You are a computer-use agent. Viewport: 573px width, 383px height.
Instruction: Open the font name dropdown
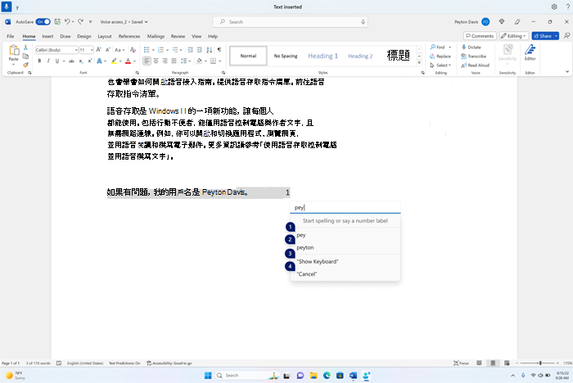coord(76,50)
